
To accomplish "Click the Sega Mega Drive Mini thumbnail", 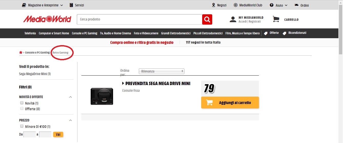I will (x=102, y=96).
